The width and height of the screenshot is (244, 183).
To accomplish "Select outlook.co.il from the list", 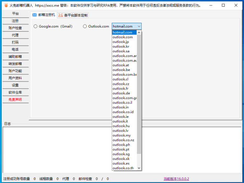I will click(x=124, y=103).
